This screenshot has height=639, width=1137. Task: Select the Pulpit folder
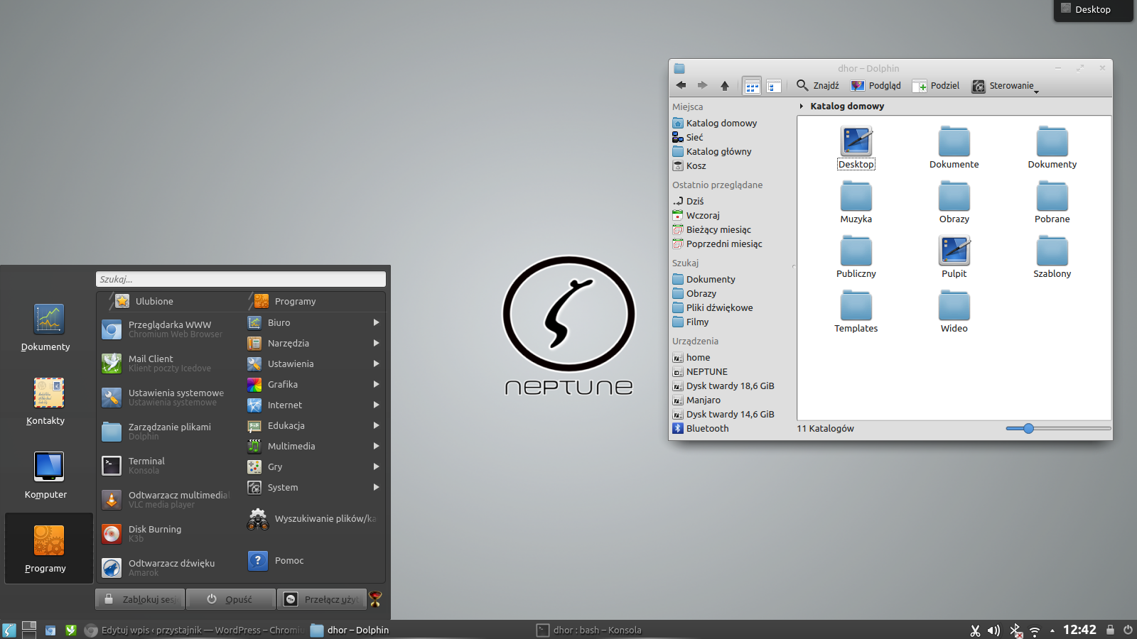click(x=954, y=257)
